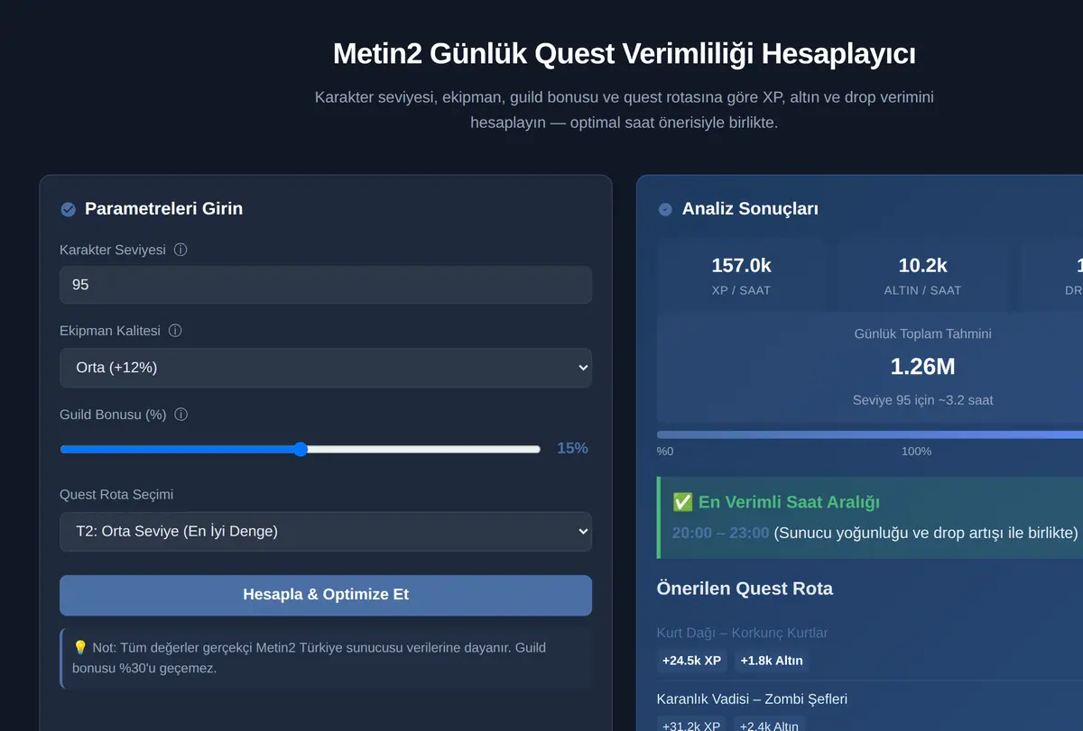Click the check icon beside Parametreleri Girin
The height and width of the screenshot is (731, 1083).
(68, 209)
